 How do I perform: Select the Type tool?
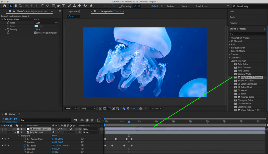(x=63, y=5)
